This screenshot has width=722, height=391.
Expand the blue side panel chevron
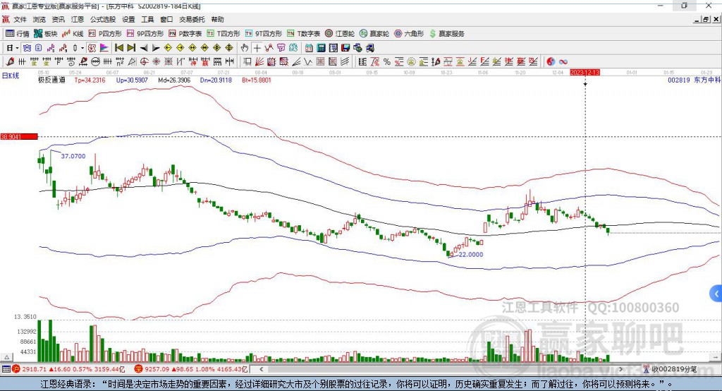pyautogui.click(x=716, y=294)
